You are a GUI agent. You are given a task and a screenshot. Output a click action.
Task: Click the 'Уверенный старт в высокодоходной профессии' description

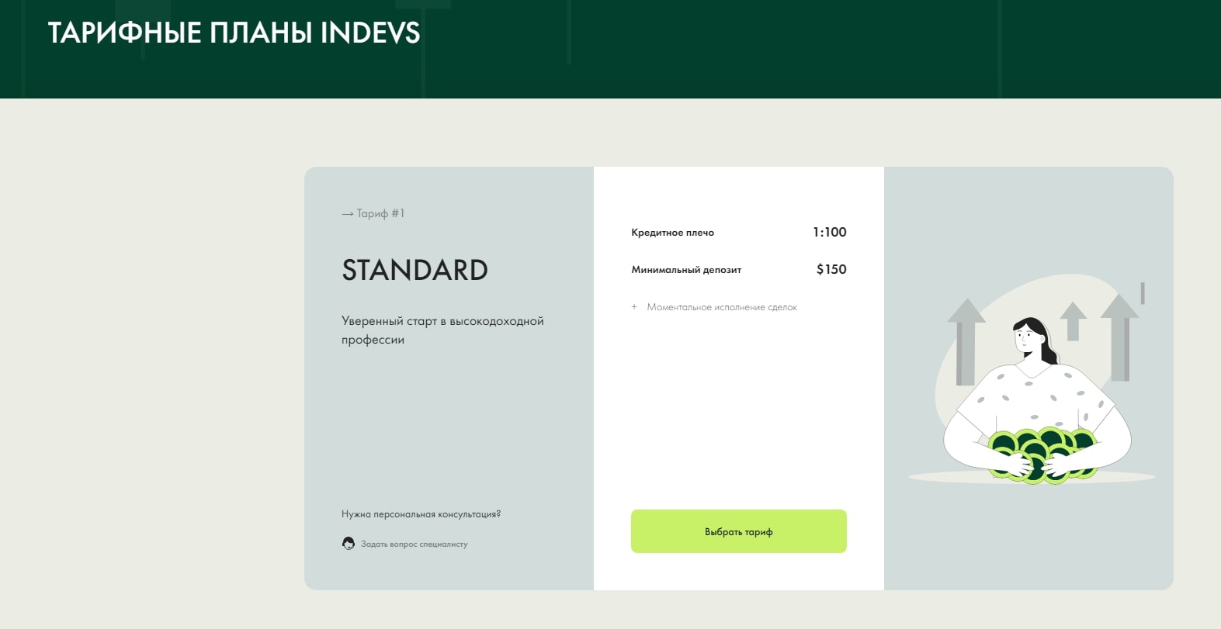pyautogui.click(x=442, y=330)
